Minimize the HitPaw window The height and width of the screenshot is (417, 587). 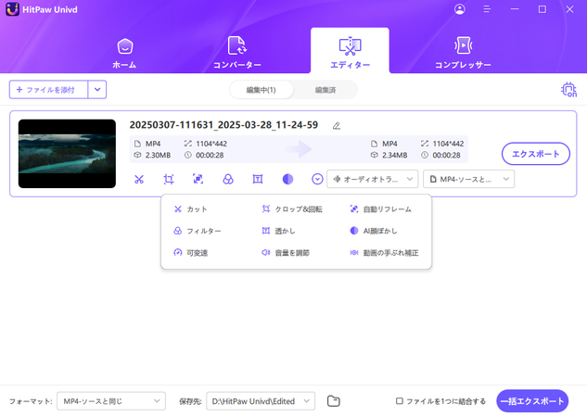[x=515, y=9]
